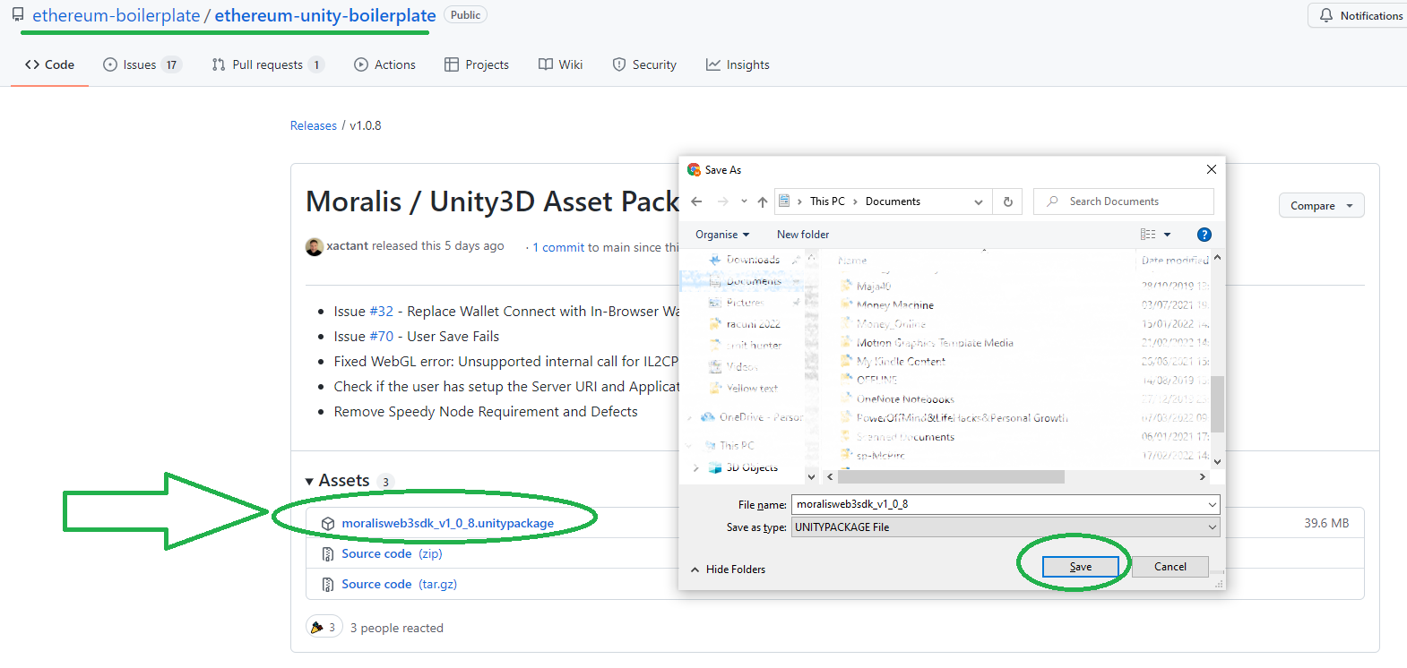
Task: Go to the Releases breadcrumb link
Action: (x=314, y=125)
